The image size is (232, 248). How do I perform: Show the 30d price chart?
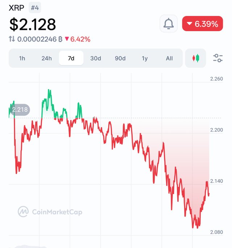click(x=96, y=58)
